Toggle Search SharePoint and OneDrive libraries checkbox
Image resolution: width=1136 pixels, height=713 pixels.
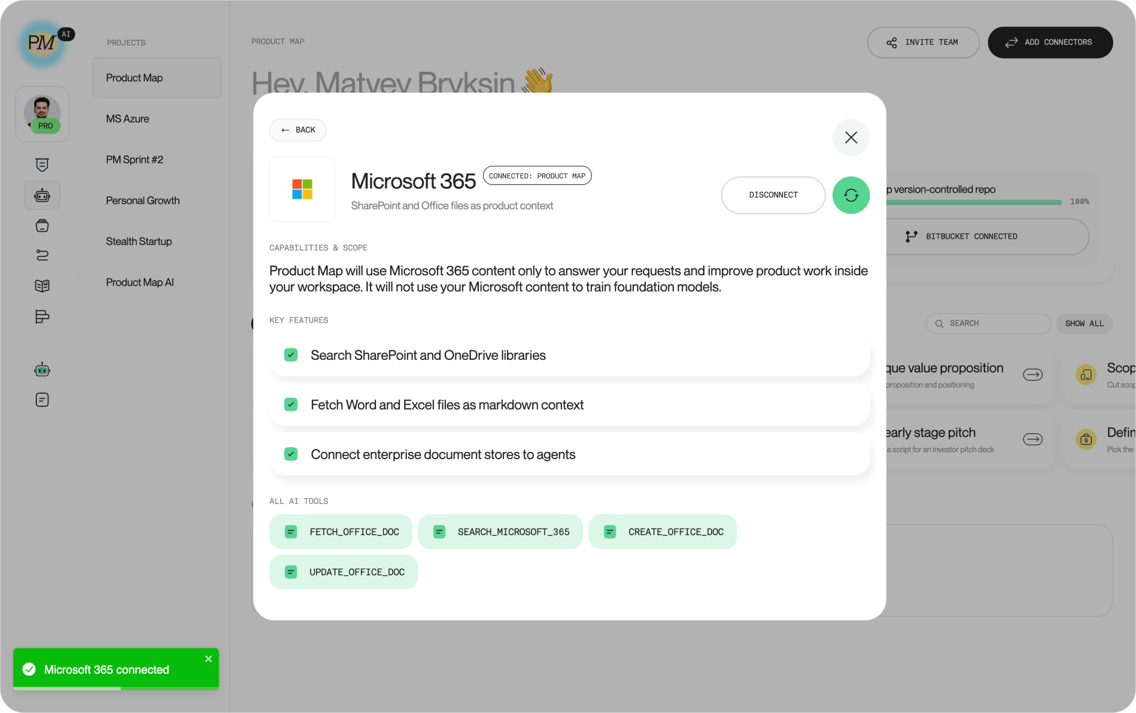point(291,355)
